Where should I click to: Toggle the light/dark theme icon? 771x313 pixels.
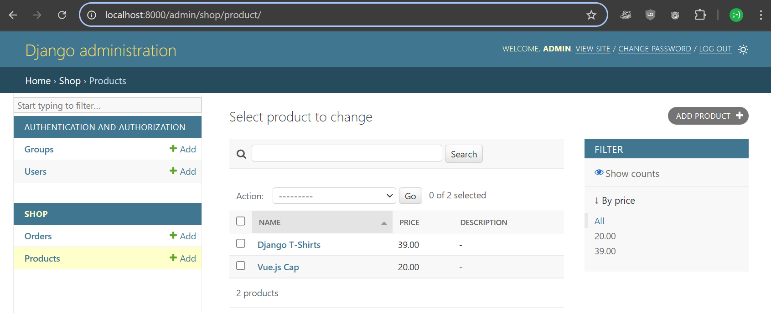click(743, 50)
